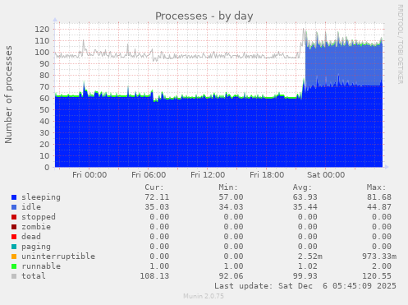Click the 'Avg:' column header
The height and width of the screenshot is (305, 408).
[302, 187]
